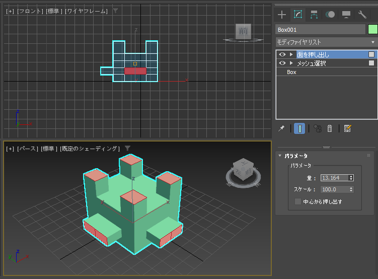Open the Utilities wrench panel tab
This screenshot has height=279, width=378.
pyautogui.click(x=362, y=15)
